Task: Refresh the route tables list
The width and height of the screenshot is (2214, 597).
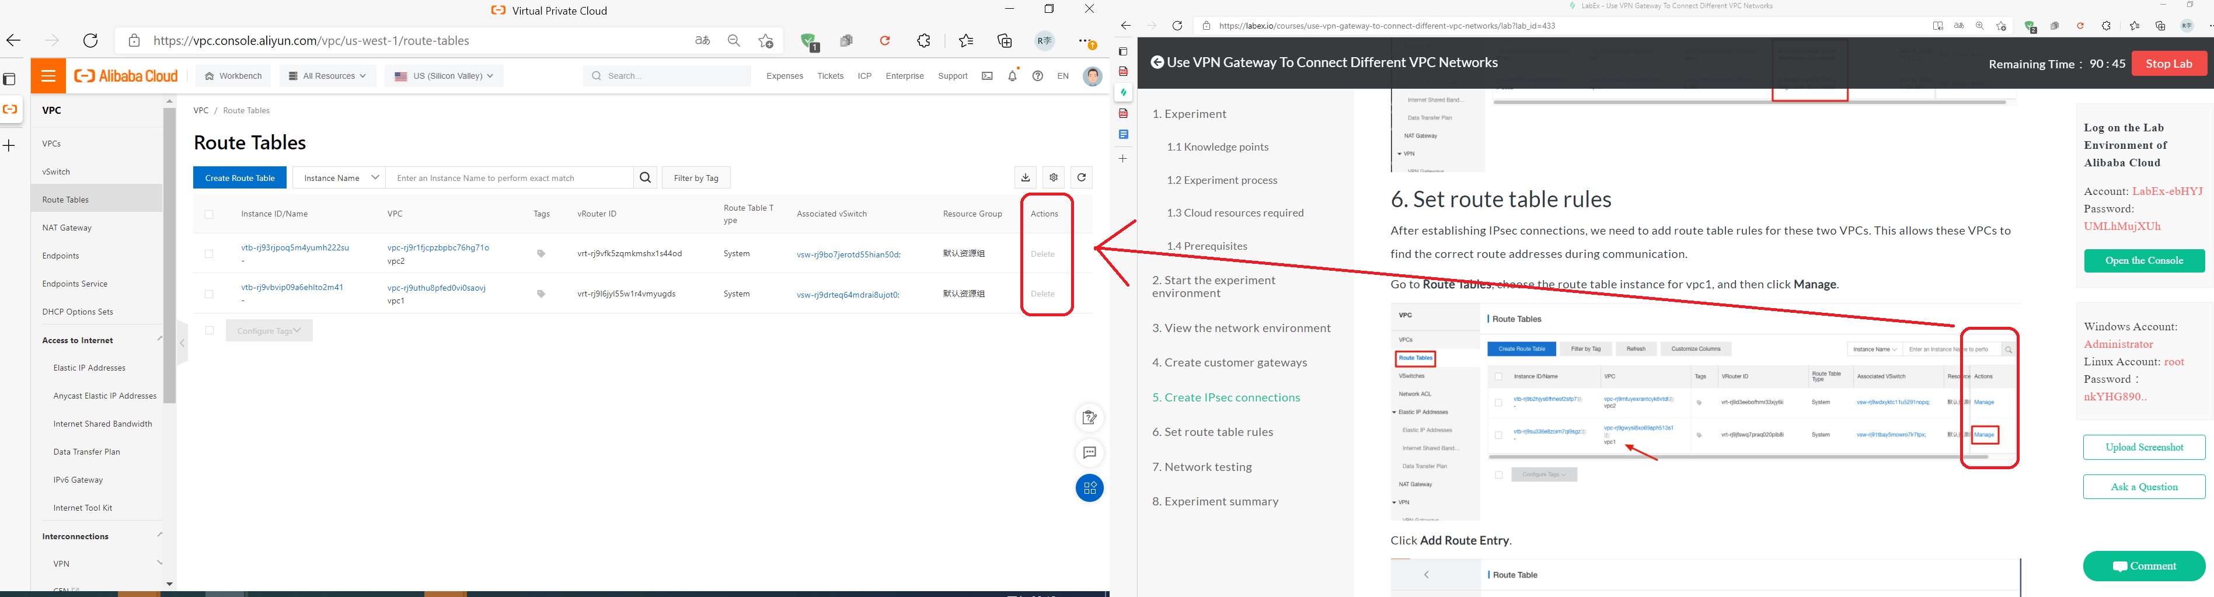Action: click(x=1081, y=178)
